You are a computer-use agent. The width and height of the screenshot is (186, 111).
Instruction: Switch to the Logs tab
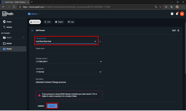tap(71, 22)
